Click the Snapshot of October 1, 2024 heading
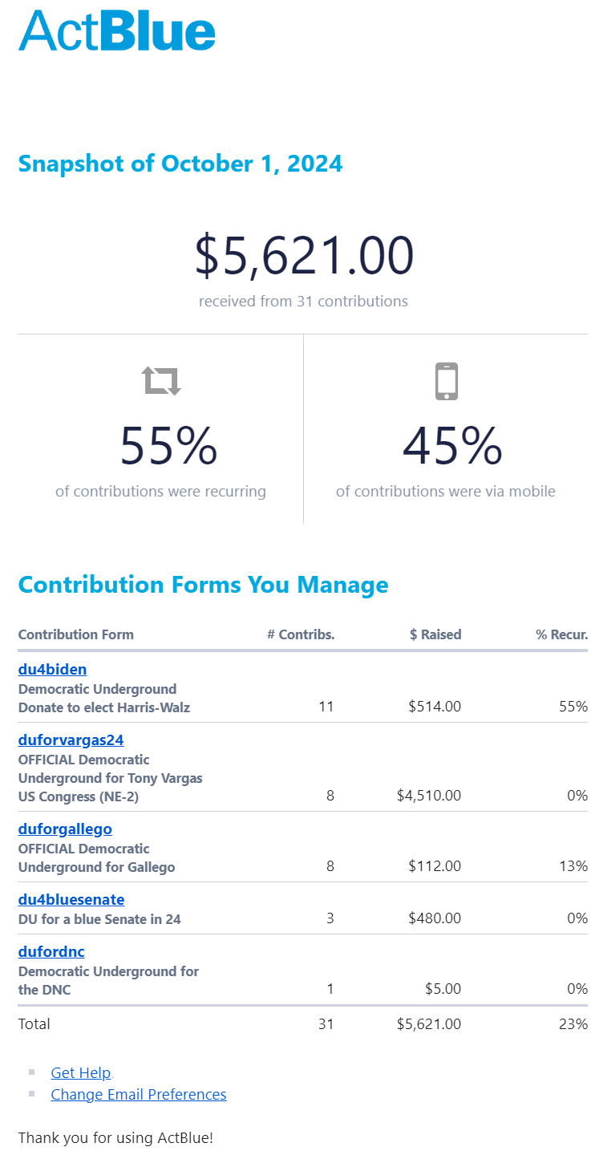599x1155 pixels. point(180,164)
